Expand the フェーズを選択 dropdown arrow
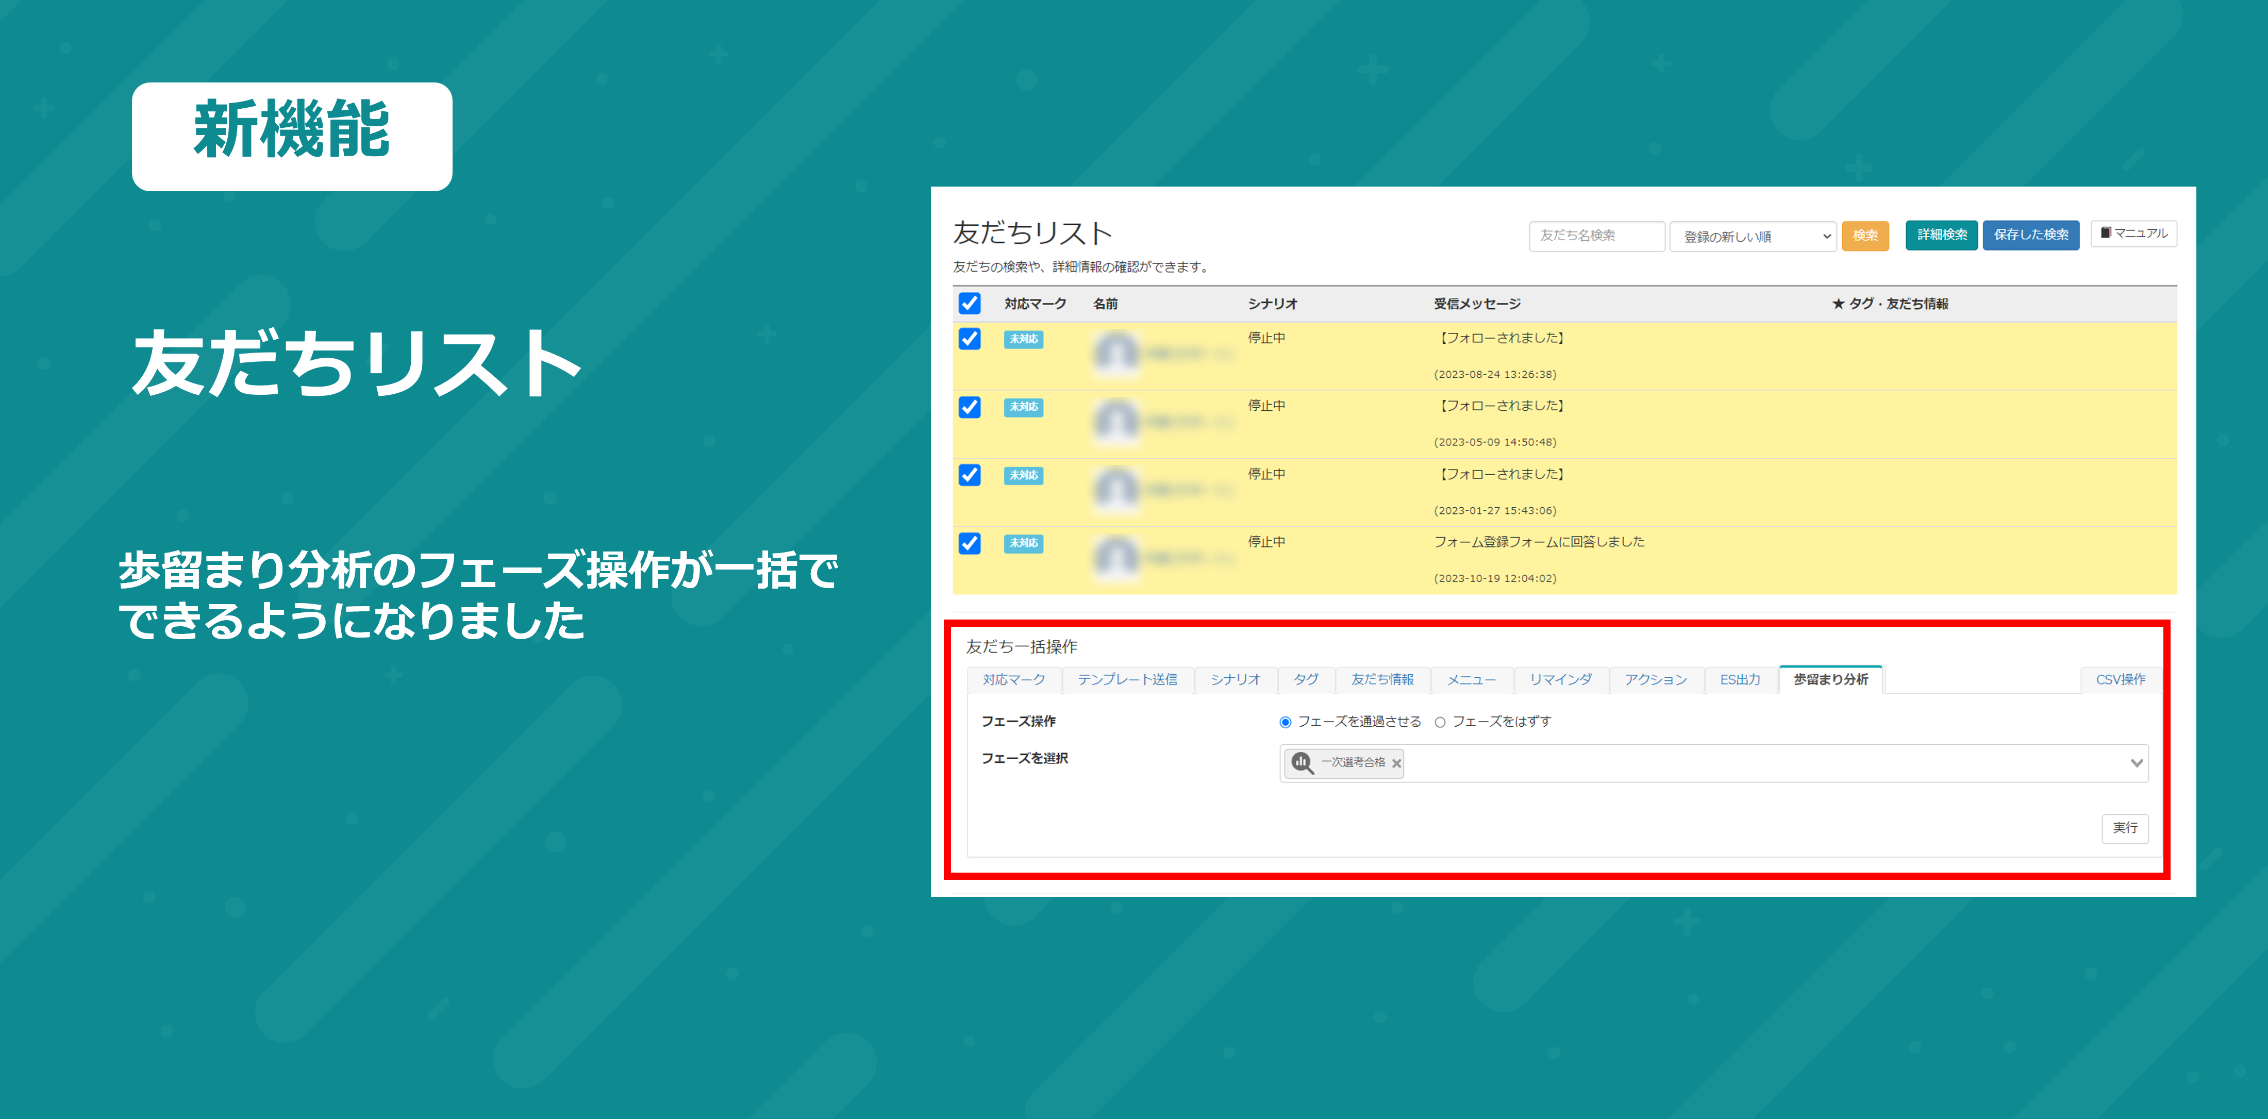The width and height of the screenshot is (2268, 1119). coord(2137,763)
